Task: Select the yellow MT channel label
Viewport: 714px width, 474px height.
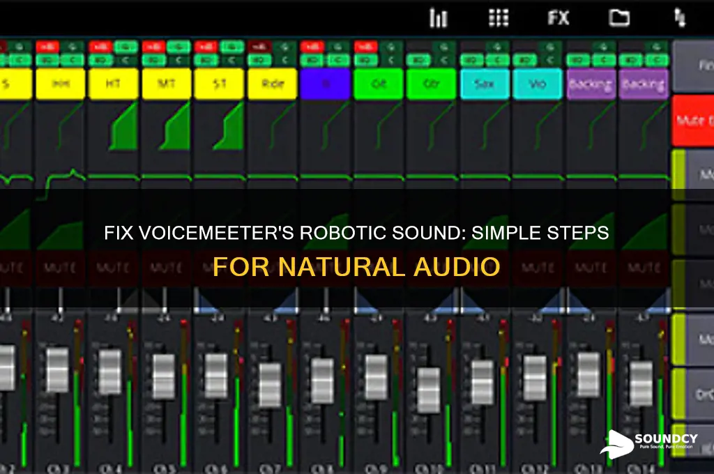Action: pos(167,84)
